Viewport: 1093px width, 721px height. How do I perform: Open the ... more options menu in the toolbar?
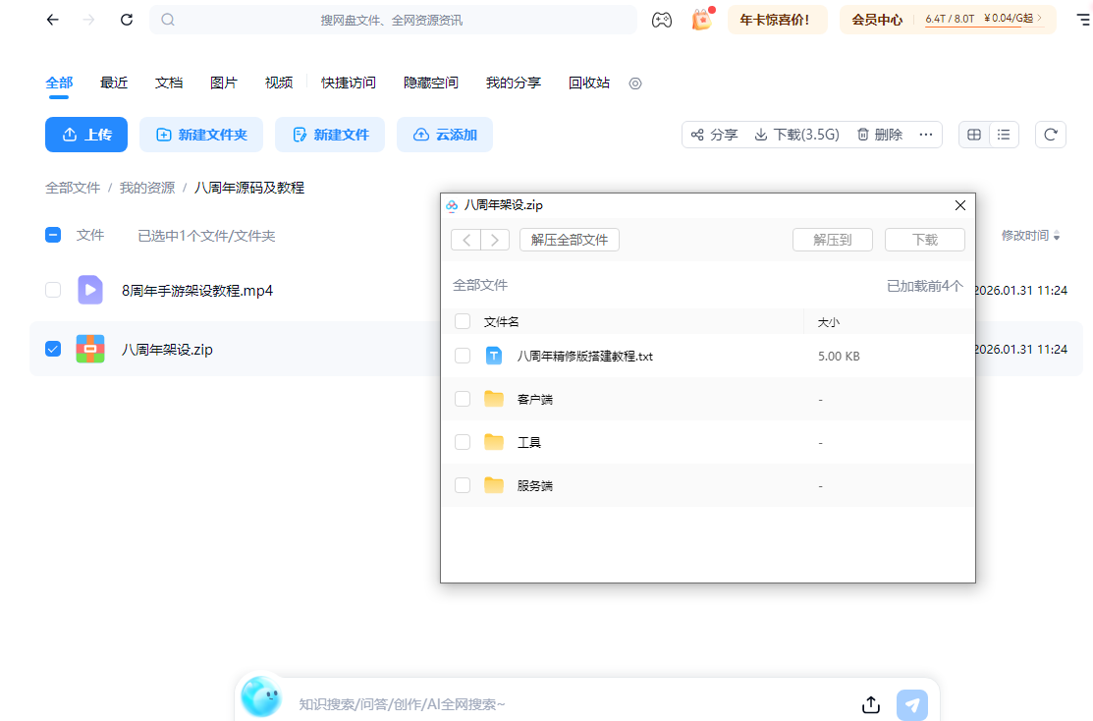(x=925, y=135)
